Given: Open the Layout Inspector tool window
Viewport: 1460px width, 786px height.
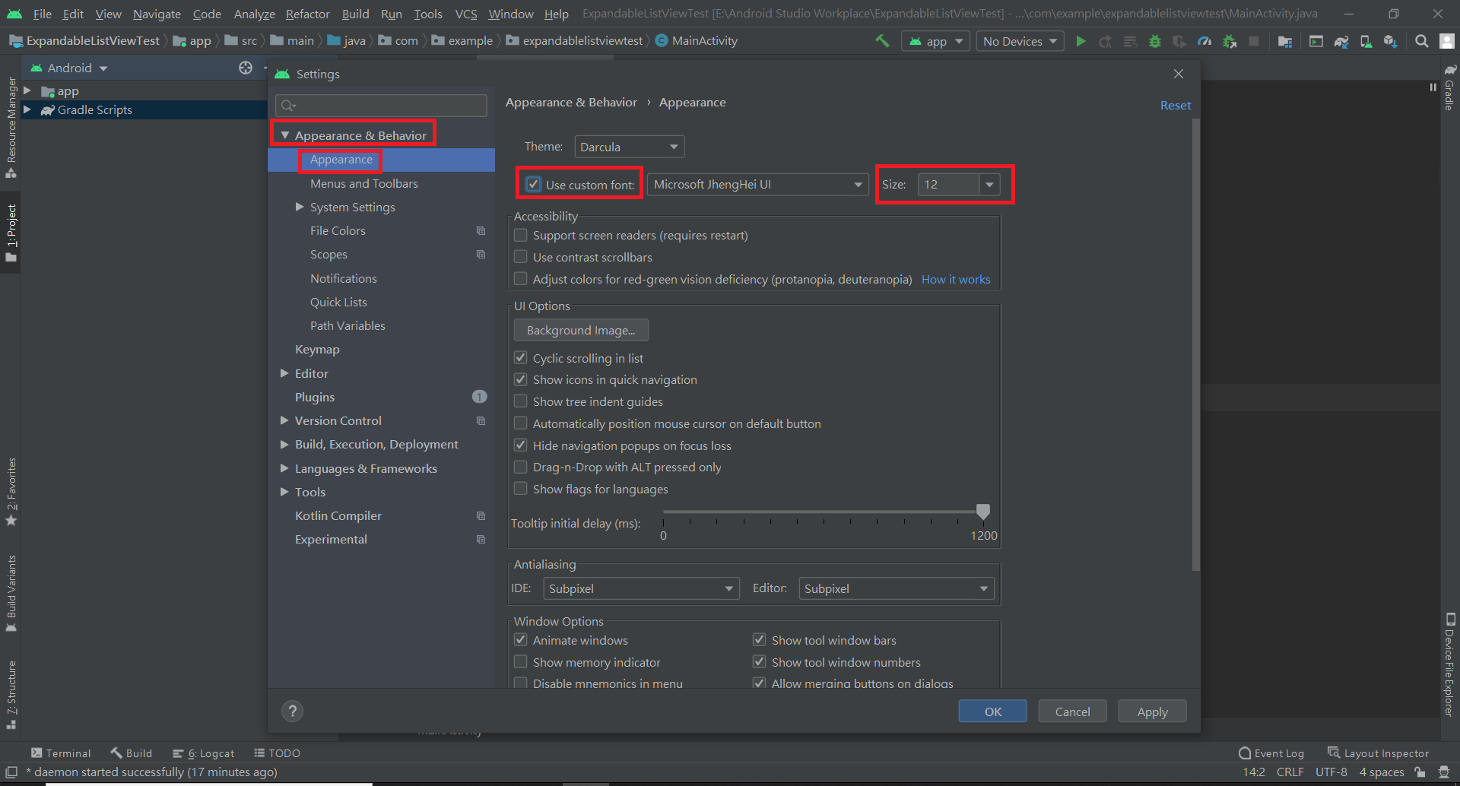Looking at the screenshot, I should click(x=1378, y=753).
